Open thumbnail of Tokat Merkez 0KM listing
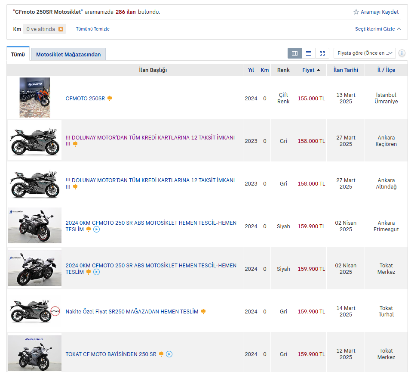414x372 pixels. coord(34,268)
